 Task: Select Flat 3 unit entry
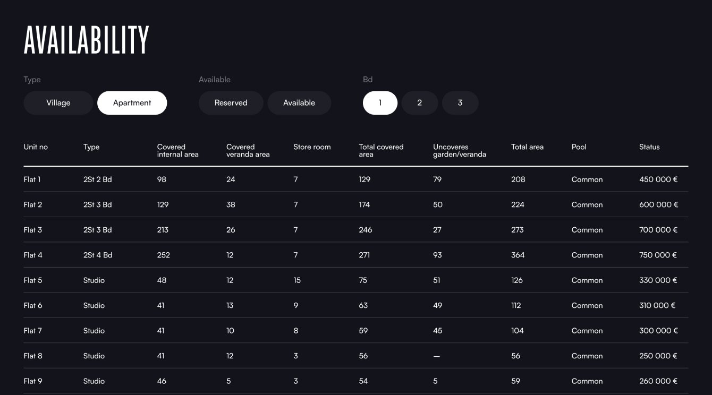pos(33,230)
